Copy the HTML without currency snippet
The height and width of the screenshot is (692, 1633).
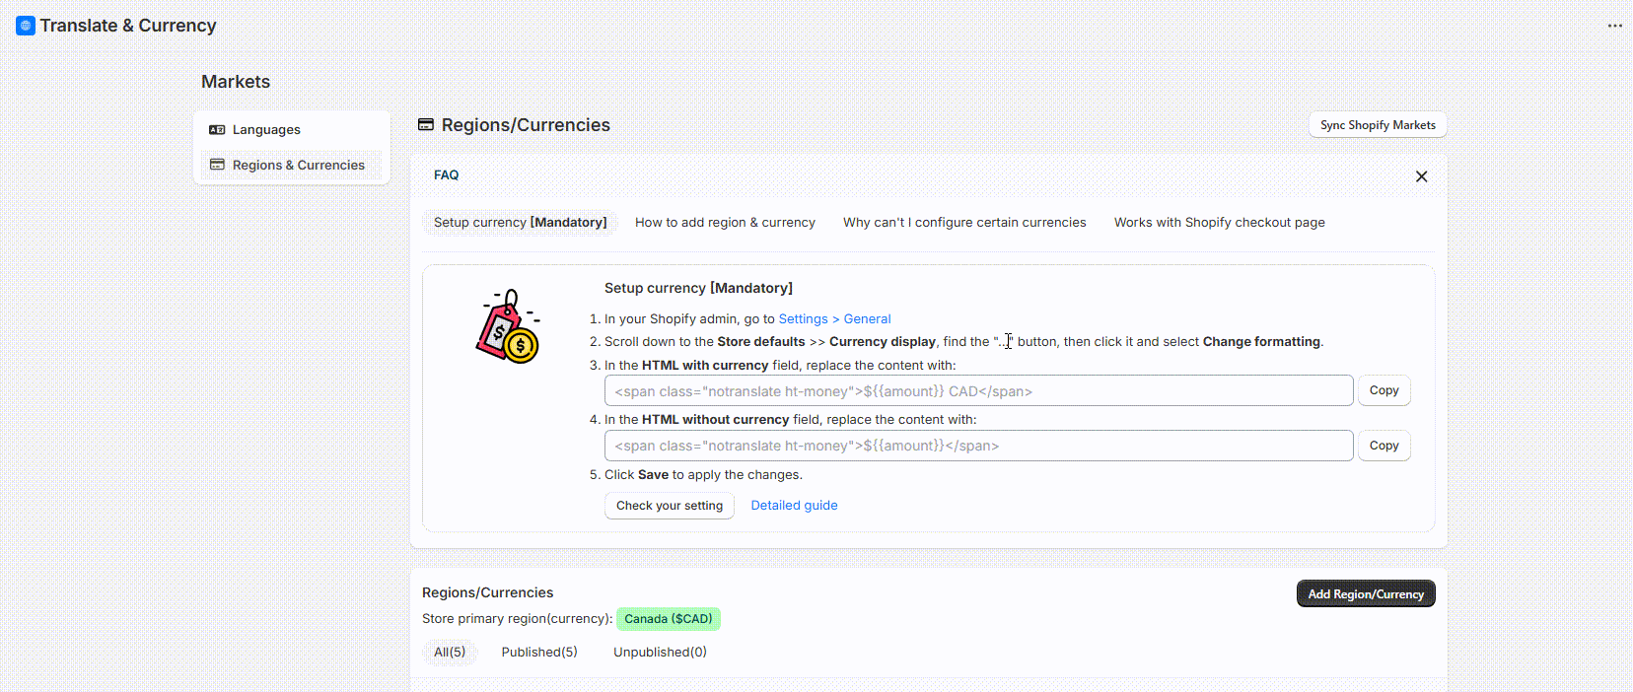pos(1384,446)
